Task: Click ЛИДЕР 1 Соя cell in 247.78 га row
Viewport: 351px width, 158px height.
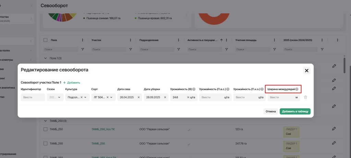Action: [291, 146]
